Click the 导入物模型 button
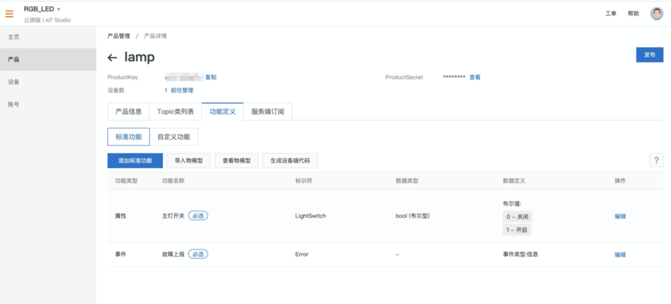 (189, 161)
